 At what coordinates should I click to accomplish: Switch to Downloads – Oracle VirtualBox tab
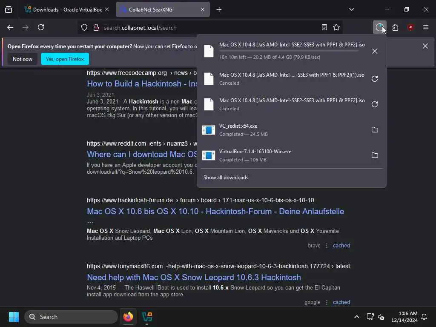tap(67, 9)
